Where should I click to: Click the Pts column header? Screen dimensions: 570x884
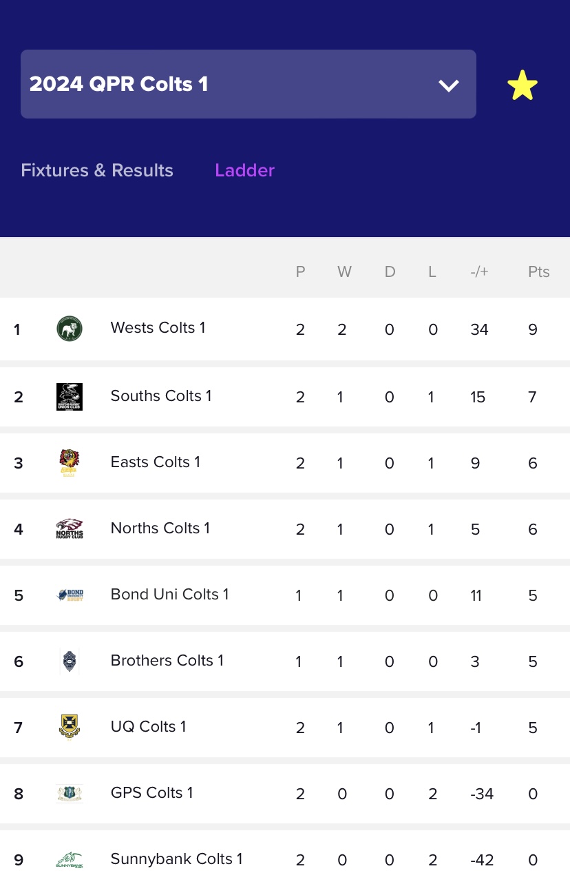[x=538, y=272]
